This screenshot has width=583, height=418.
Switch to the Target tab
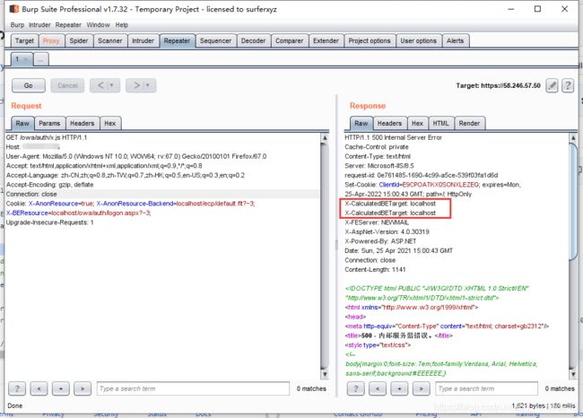[x=24, y=41]
